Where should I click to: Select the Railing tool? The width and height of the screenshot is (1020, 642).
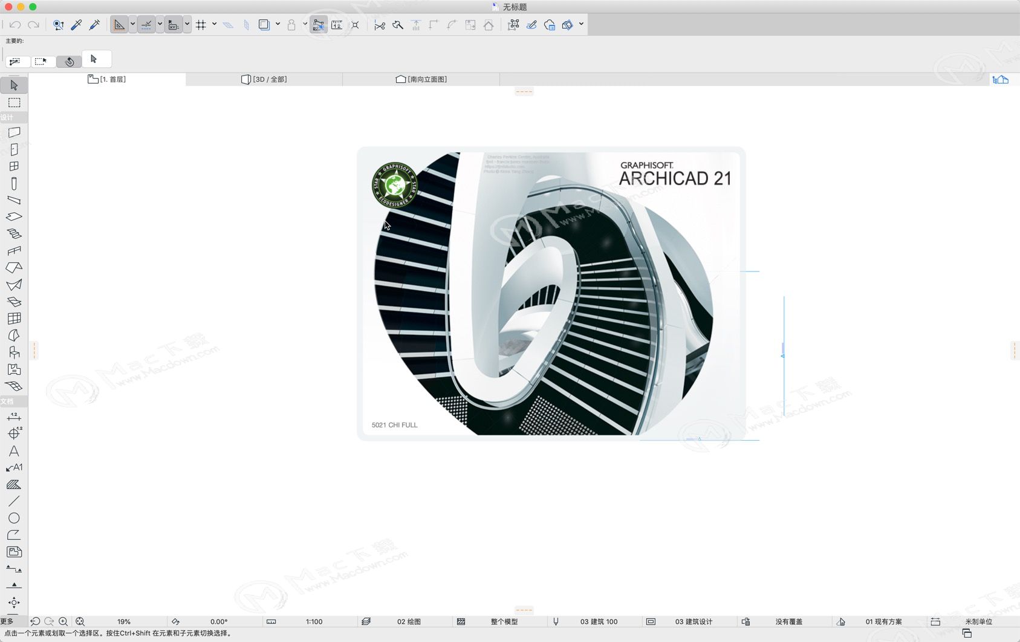[14, 250]
